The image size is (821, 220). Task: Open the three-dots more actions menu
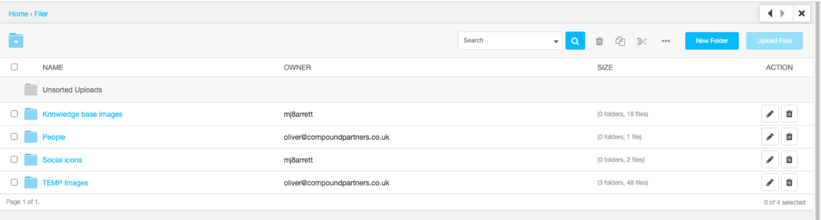click(x=666, y=41)
